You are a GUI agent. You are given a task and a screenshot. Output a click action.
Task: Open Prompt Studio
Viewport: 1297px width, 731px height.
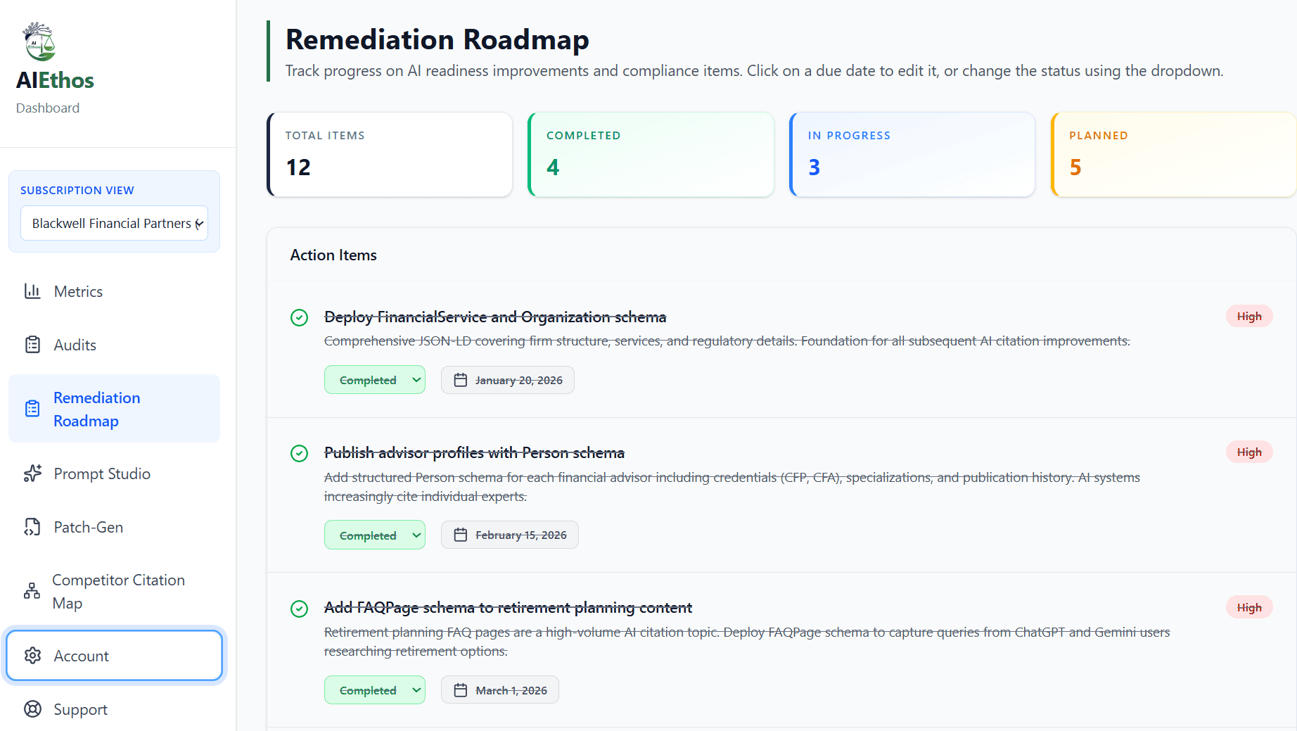point(114,473)
